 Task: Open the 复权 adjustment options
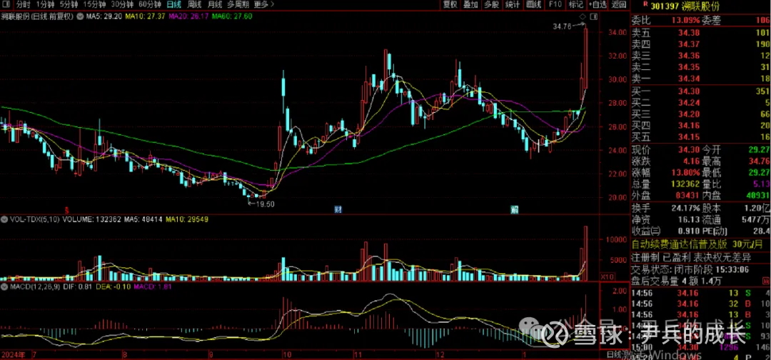[x=450, y=4]
